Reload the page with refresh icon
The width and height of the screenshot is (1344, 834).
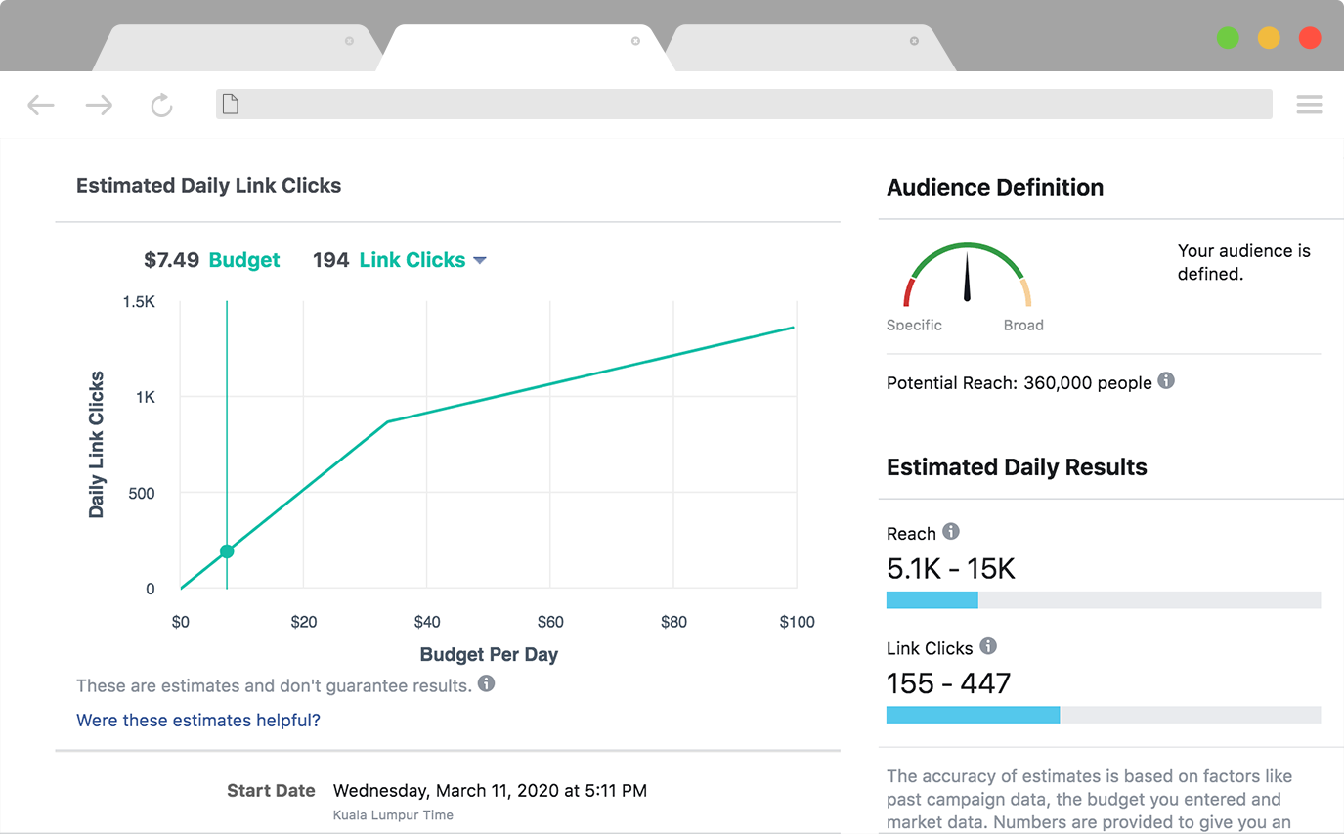(x=161, y=105)
